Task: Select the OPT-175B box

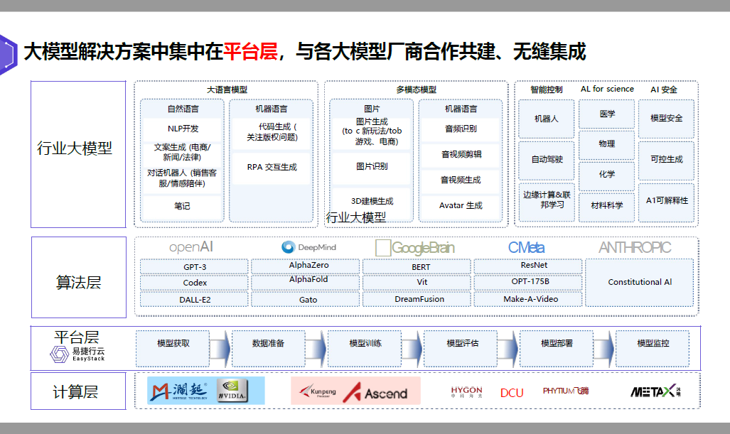Action: pyautogui.click(x=528, y=283)
